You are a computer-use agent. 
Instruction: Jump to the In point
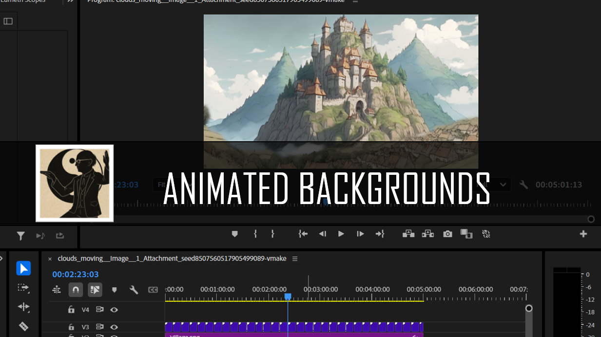point(303,234)
